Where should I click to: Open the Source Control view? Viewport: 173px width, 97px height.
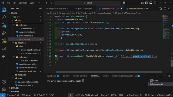click(x=4, y=25)
